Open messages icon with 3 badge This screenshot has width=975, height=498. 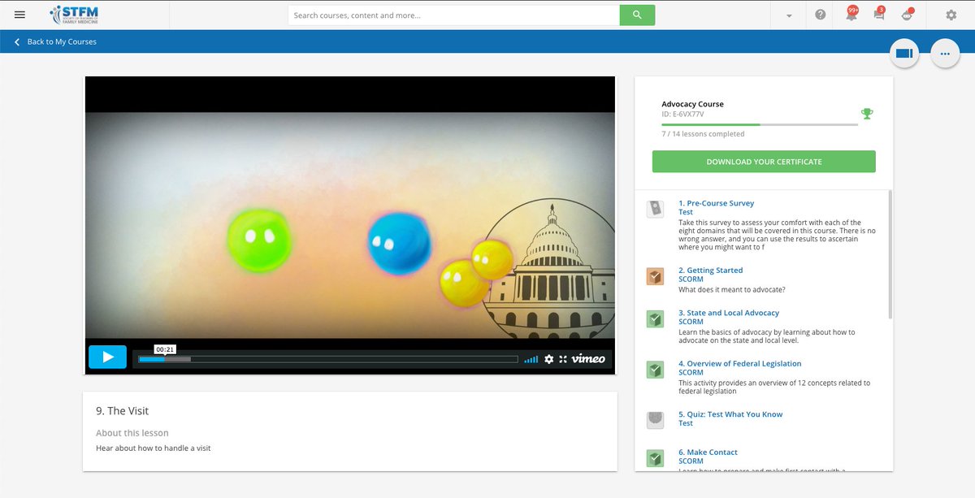(x=879, y=14)
